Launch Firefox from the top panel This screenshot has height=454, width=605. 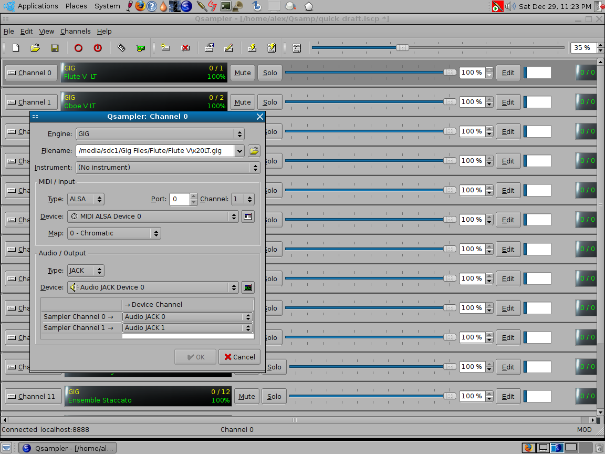click(x=140, y=6)
